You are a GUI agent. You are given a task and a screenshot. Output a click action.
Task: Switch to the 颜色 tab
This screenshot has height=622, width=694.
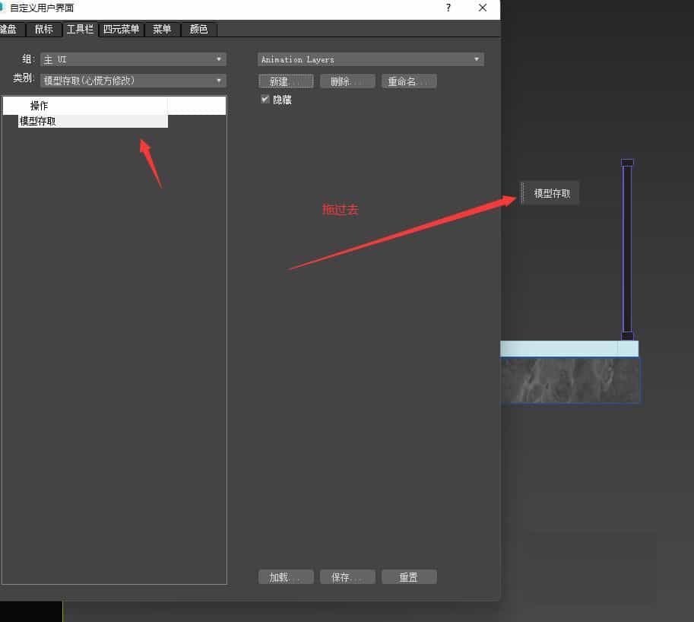click(x=198, y=29)
